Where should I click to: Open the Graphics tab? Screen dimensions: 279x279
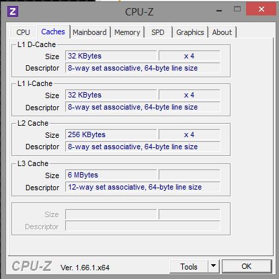190,32
